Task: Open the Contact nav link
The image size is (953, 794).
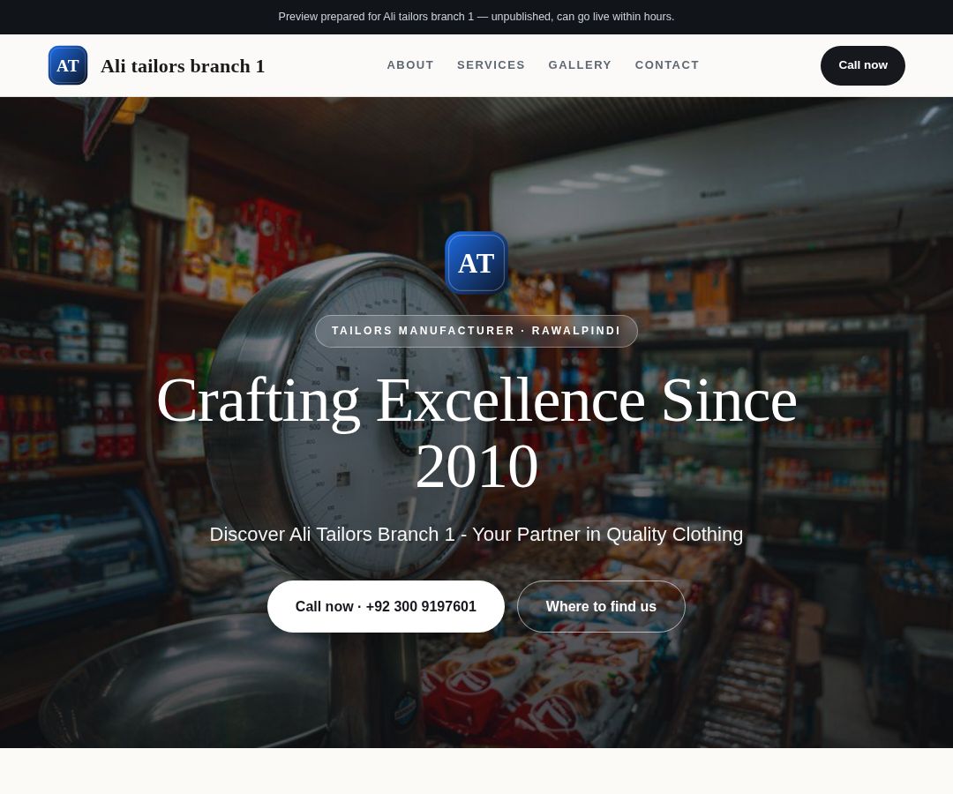Action: [667, 65]
